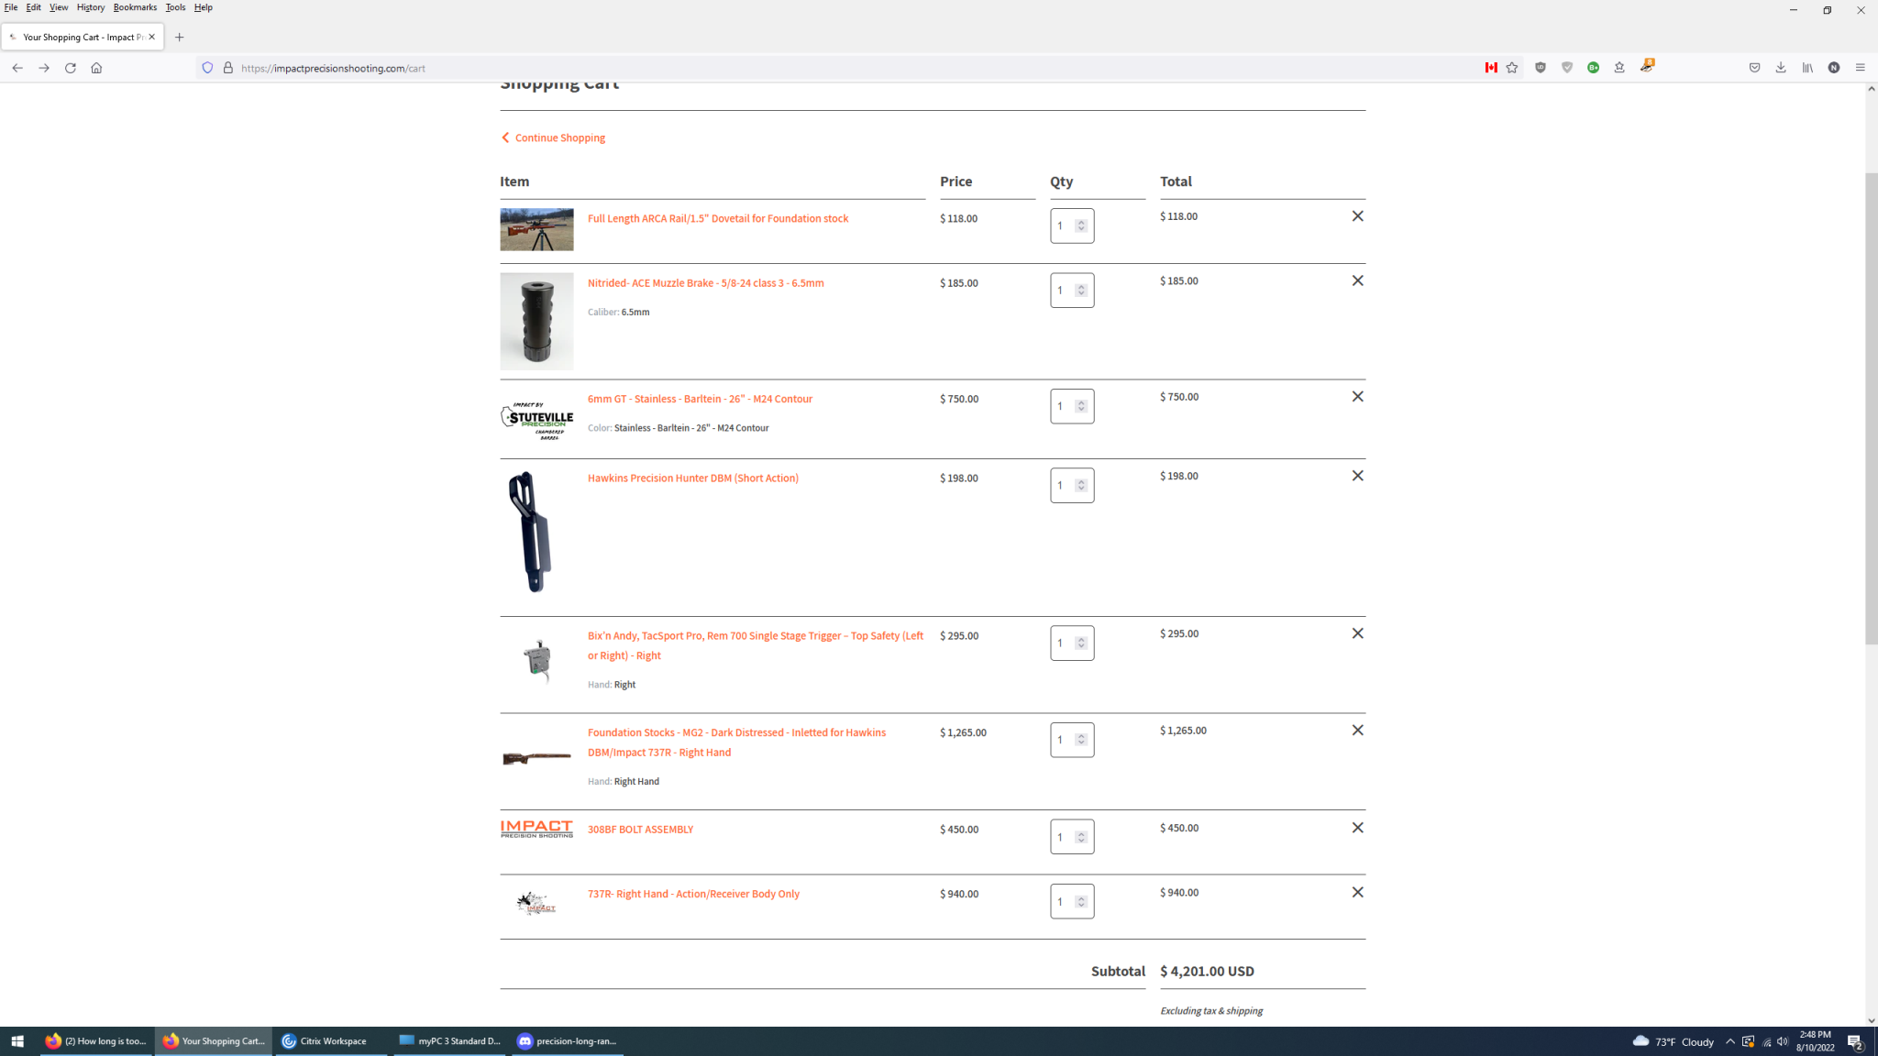Click the Pocket save icon
This screenshot has width=1878, height=1056.
click(x=1754, y=68)
